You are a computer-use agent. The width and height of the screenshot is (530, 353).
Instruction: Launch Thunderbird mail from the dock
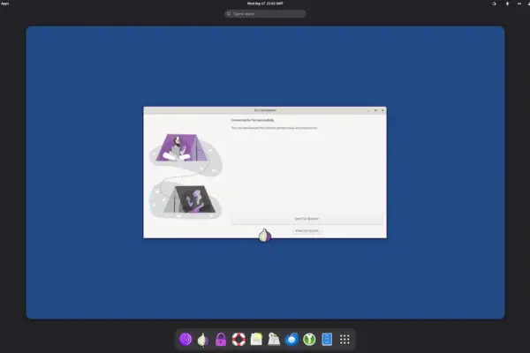pyautogui.click(x=291, y=339)
